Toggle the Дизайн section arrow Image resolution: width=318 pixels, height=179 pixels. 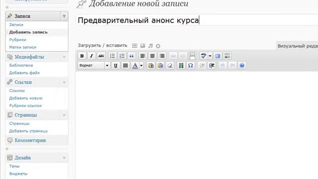64,158
